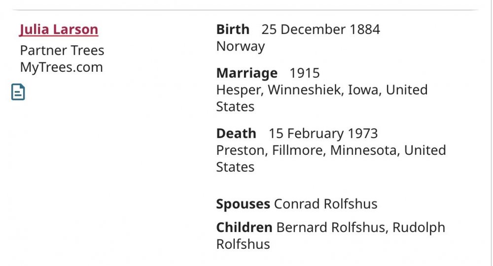493x266 pixels.
Task: Click "States" under the death place
Action: tap(235, 167)
